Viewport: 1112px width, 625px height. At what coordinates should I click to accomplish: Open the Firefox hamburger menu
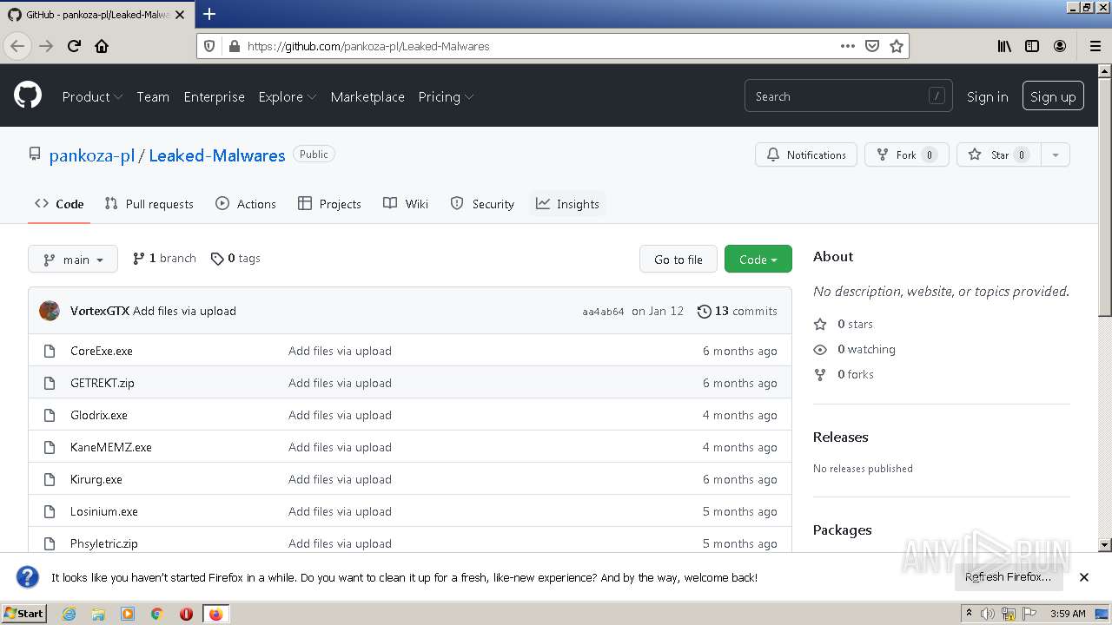[1095, 46]
